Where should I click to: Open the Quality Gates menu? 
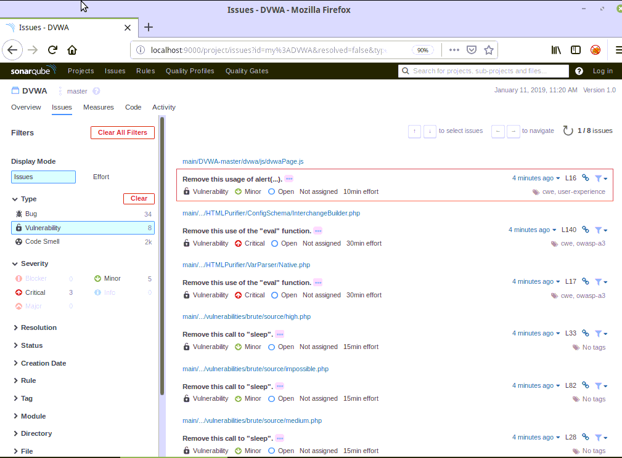point(247,71)
